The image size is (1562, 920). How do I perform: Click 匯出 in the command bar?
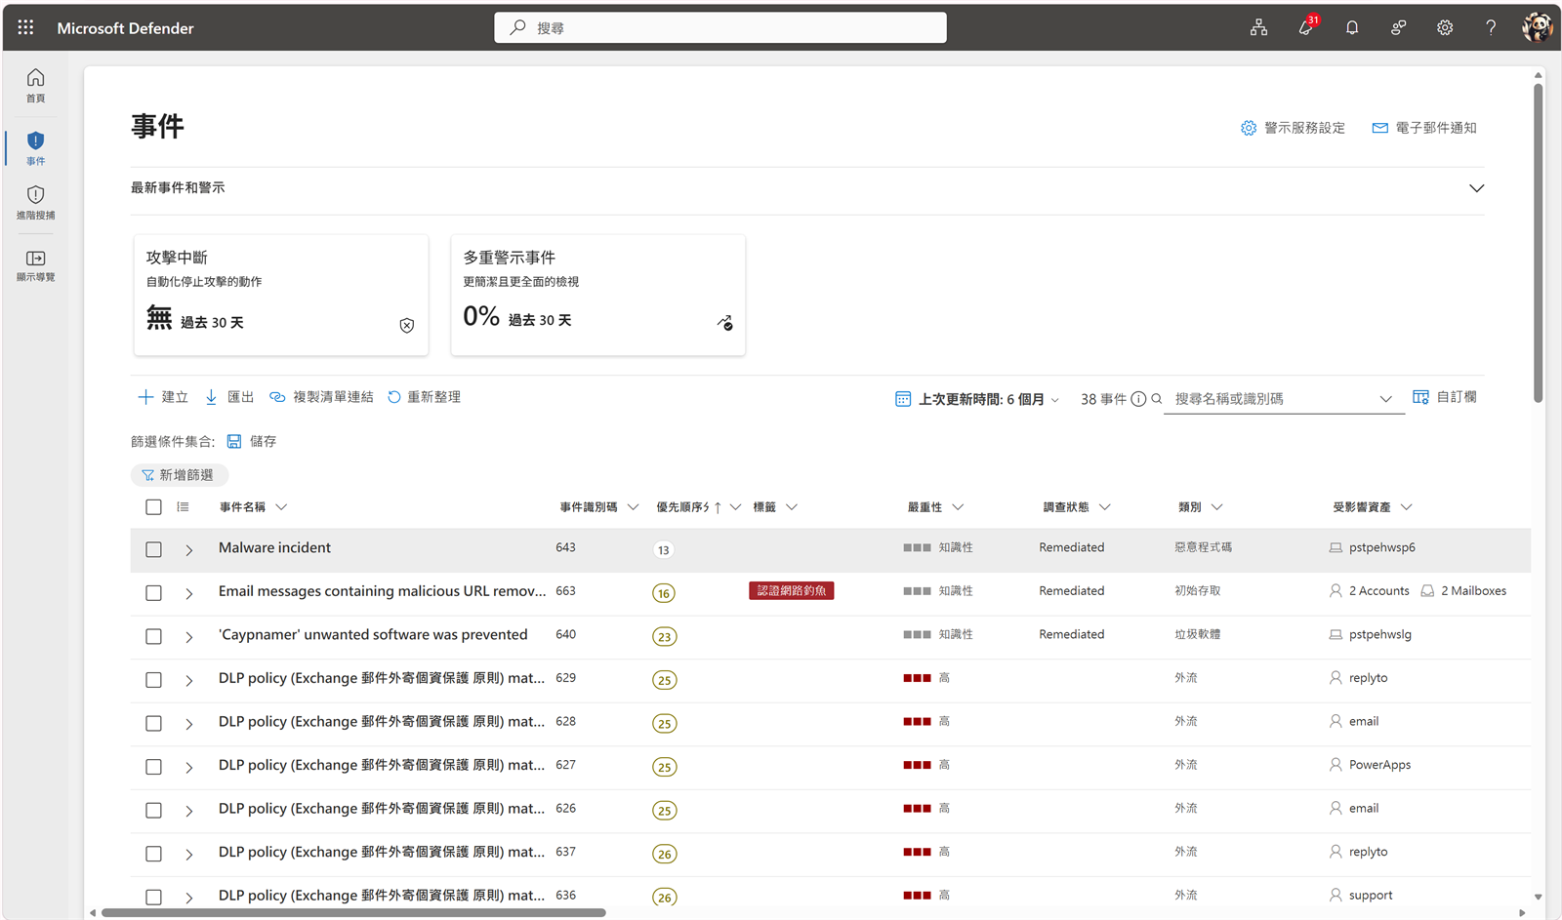click(x=229, y=397)
